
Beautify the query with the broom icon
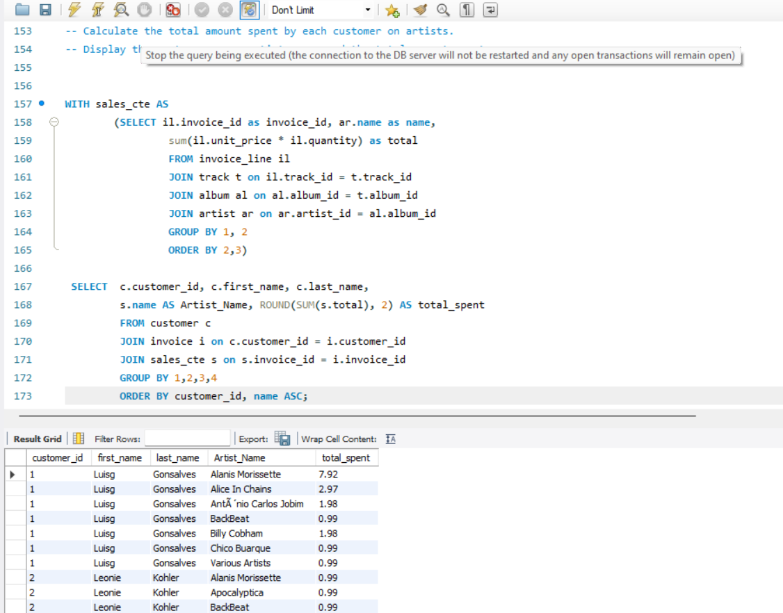tap(419, 10)
